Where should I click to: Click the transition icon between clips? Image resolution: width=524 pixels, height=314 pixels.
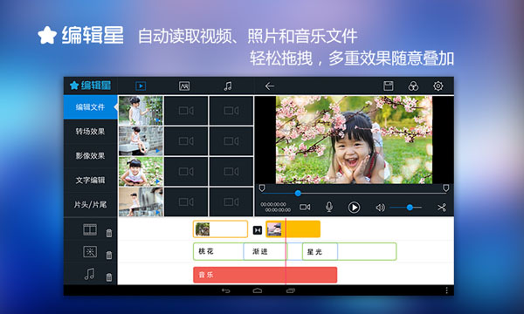[258, 230]
